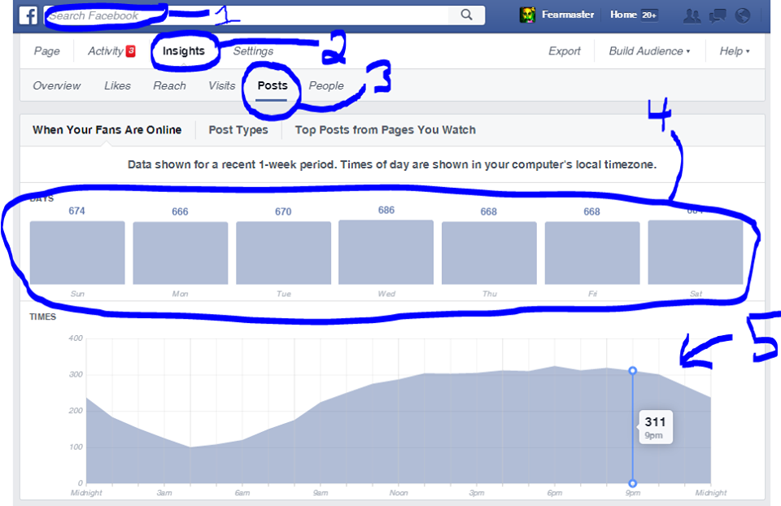Click the 6am axis label
Viewport: 781px width, 506px height.
pos(242,492)
